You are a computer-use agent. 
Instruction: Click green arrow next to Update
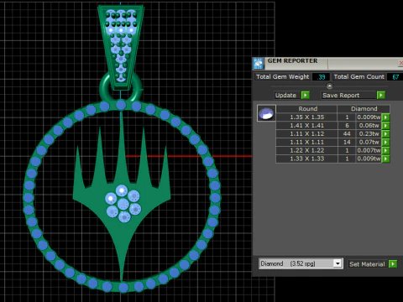pos(306,96)
